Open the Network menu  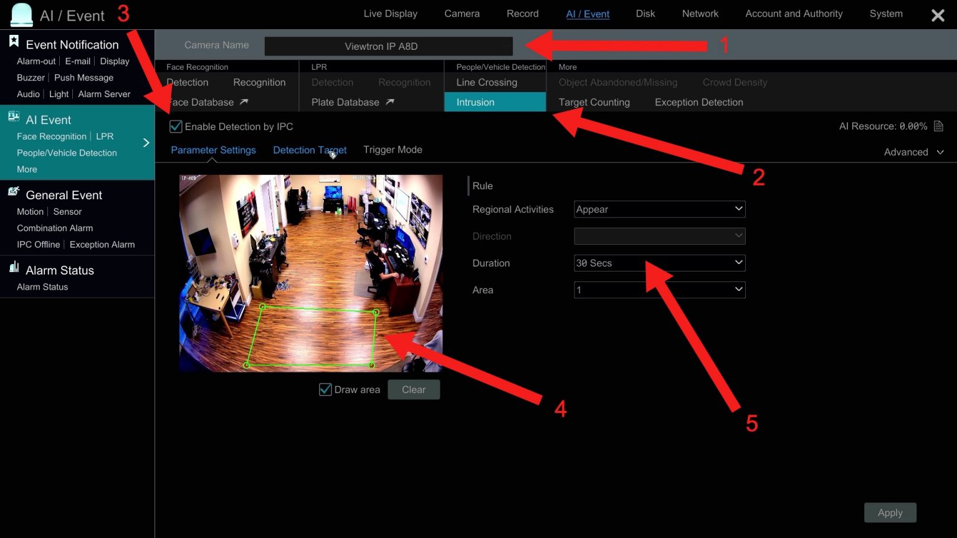pyautogui.click(x=700, y=14)
